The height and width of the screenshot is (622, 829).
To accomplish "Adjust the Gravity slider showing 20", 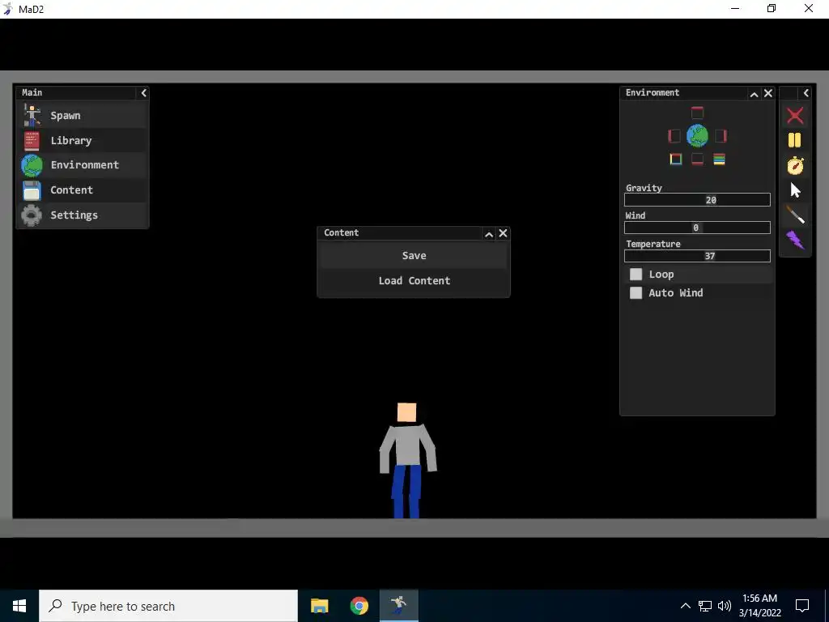I will tap(697, 200).
